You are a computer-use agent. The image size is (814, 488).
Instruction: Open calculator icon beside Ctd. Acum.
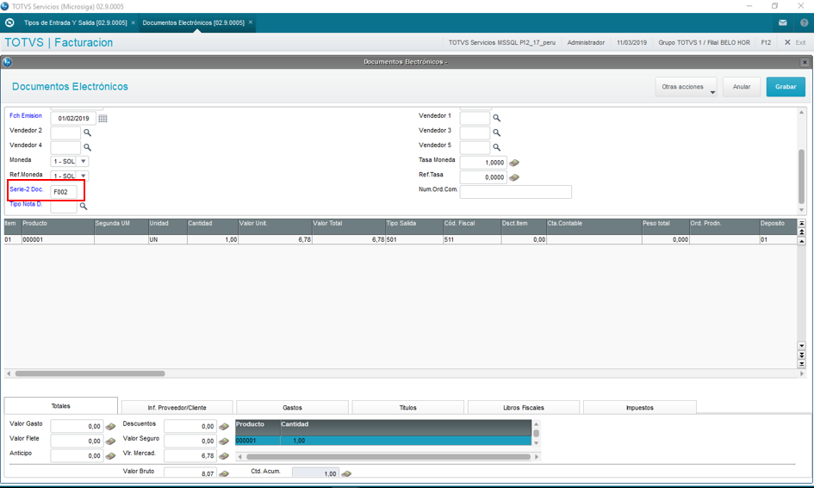pos(346,473)
